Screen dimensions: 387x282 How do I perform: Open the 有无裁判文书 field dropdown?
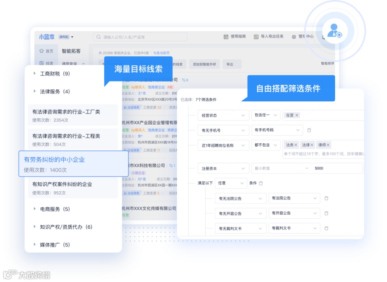click(x=241, y=229)
